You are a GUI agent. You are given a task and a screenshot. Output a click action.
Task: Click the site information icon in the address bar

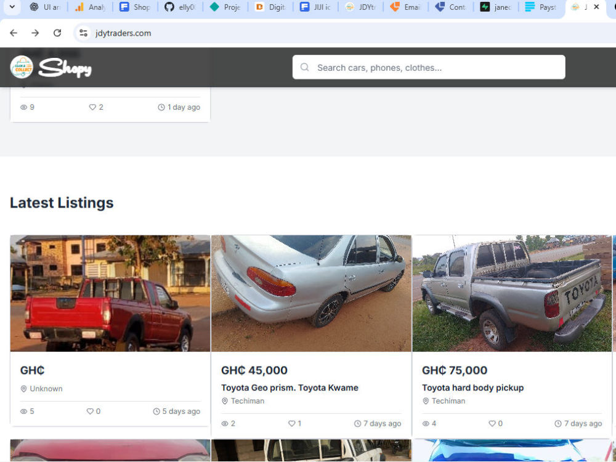(x=83, y=33)
